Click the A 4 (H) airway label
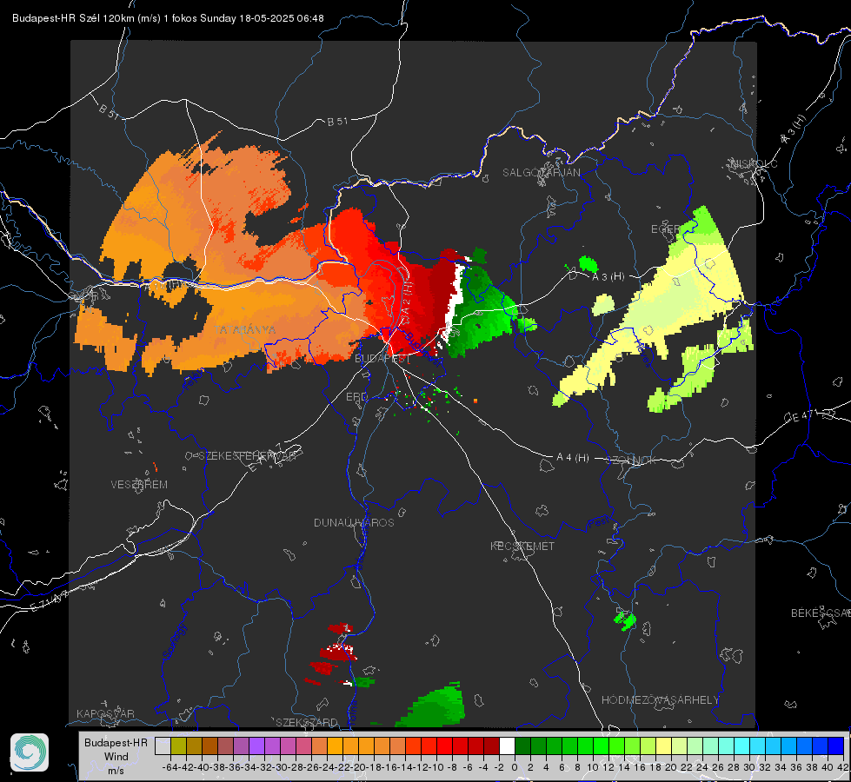Screen dimensions: 851x782 (573, 458)
